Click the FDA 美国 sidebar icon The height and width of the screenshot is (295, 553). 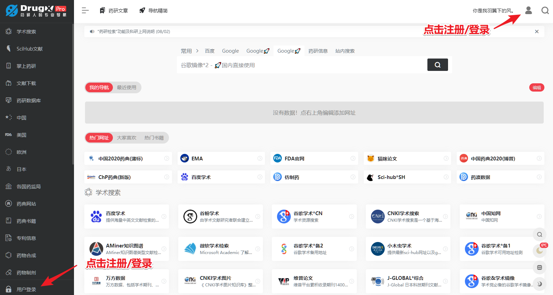[9, 135]
